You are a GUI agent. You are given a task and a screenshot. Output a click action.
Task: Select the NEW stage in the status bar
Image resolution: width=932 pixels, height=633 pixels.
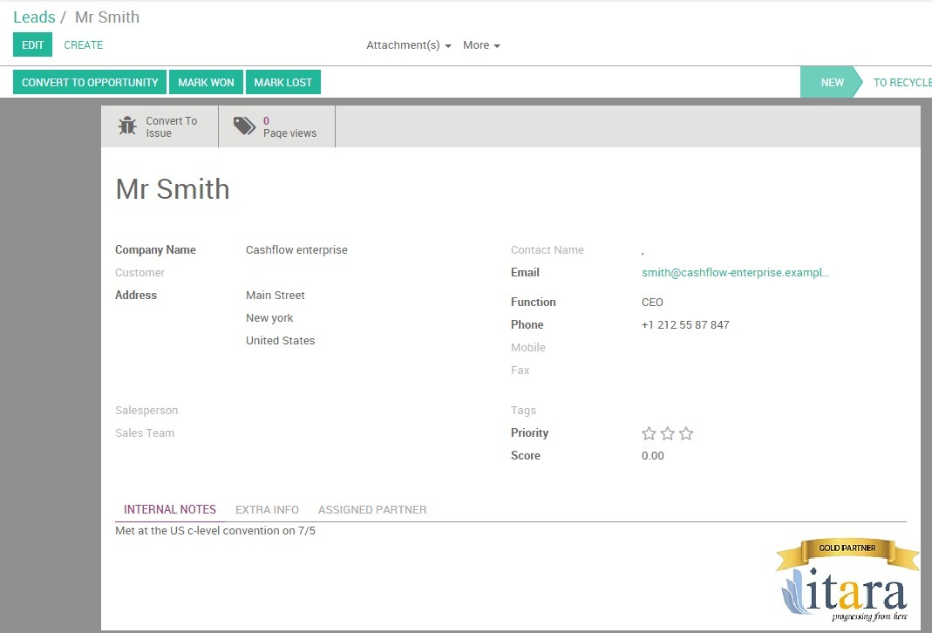click(x=832, y=82)
